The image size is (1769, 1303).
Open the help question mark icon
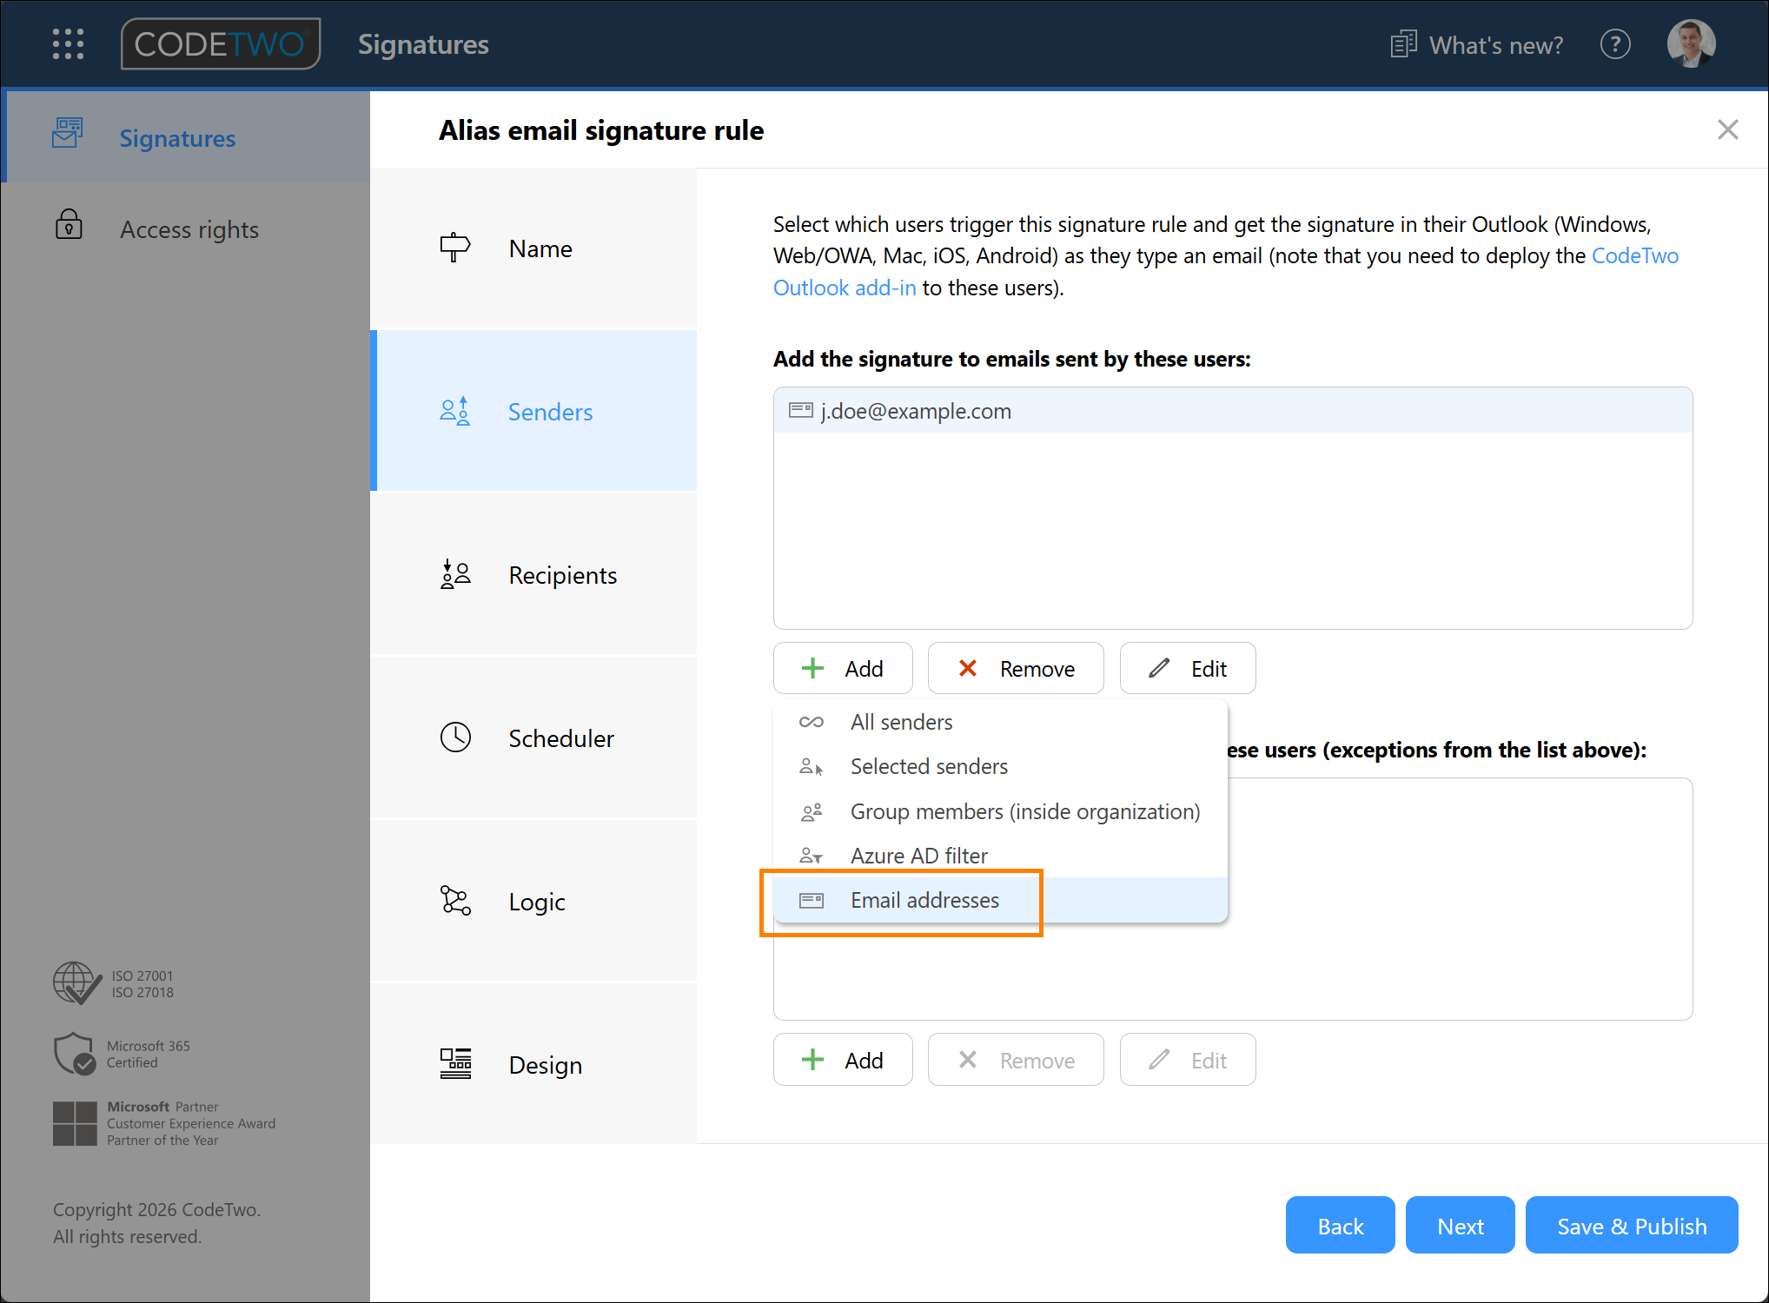[1615, 44]
